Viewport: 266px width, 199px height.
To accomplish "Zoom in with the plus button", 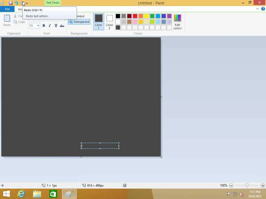I will coord(263,186).
